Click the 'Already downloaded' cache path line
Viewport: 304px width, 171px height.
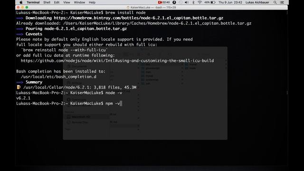133,23
